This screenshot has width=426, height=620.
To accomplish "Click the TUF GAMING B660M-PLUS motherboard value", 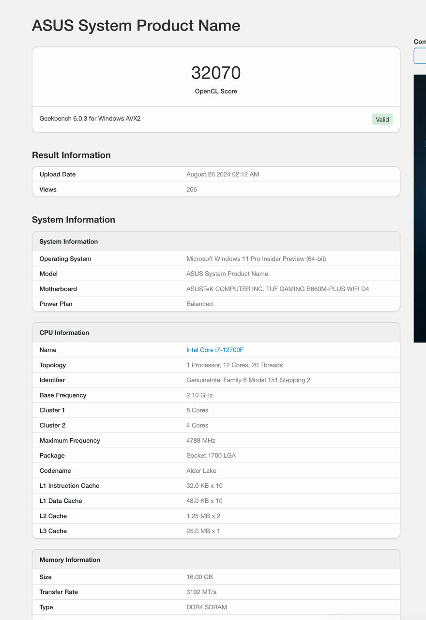I will [x=277, y=289].
